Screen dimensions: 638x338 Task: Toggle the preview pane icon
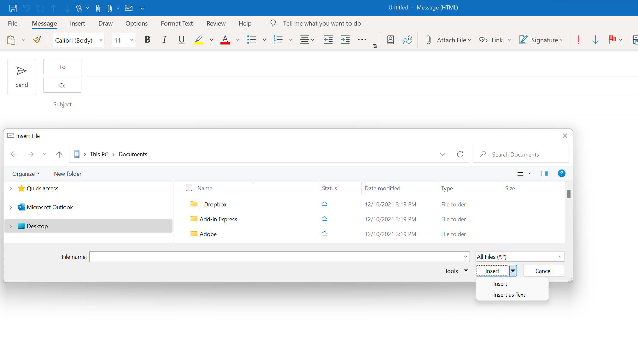pyautogui.click(x=544, y=174)
